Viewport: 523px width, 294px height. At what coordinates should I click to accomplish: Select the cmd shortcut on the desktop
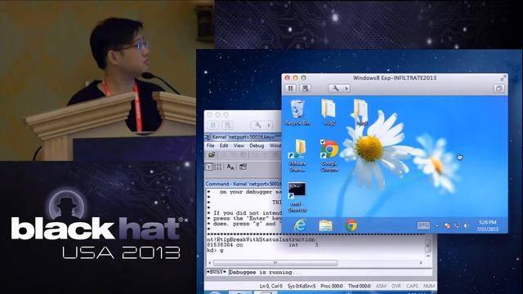[297, 198]
